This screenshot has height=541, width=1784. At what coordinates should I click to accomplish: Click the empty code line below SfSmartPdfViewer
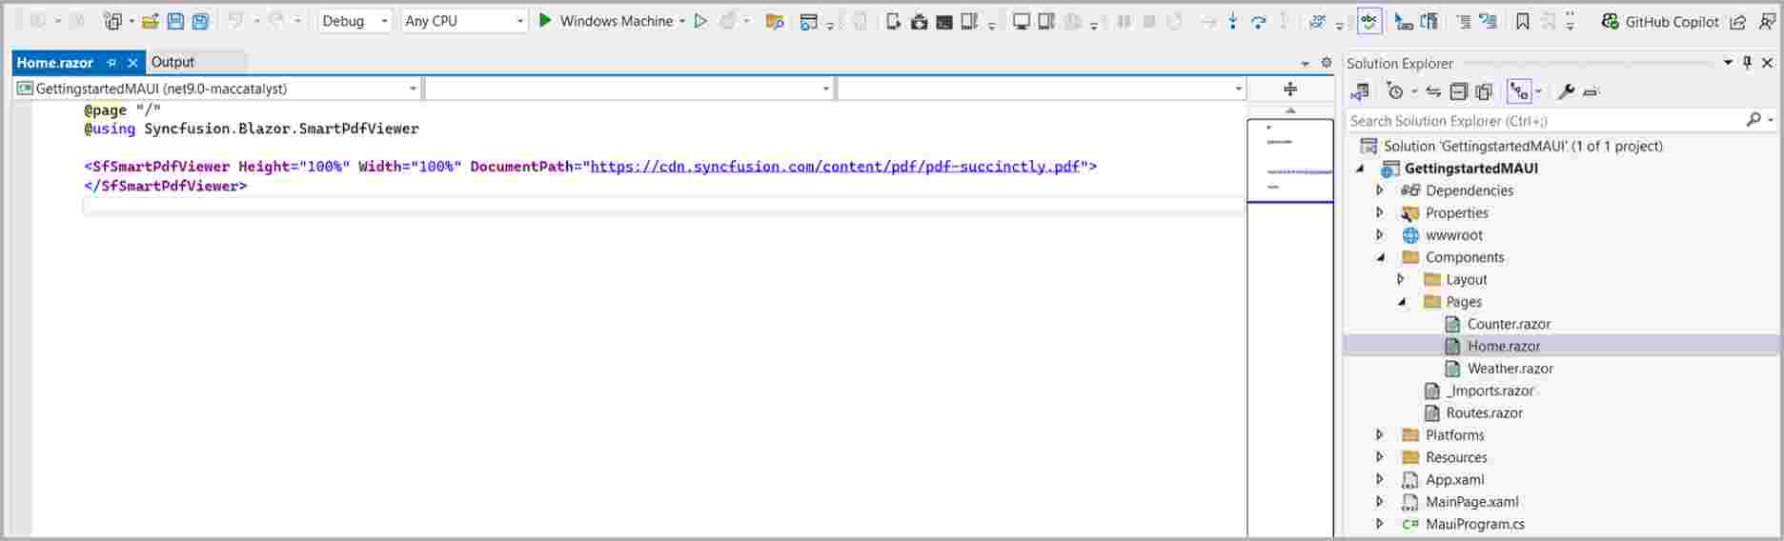click(x=663, y=206)
